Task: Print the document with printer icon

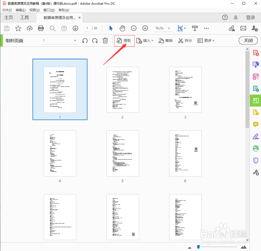Action: (x=41, y=28)
